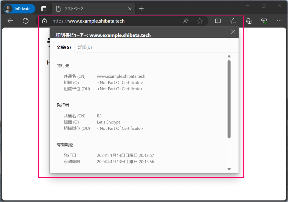Click the scrollbar down arrow
The height and width of the screenshot is (202, 288).
pos(229,169)
